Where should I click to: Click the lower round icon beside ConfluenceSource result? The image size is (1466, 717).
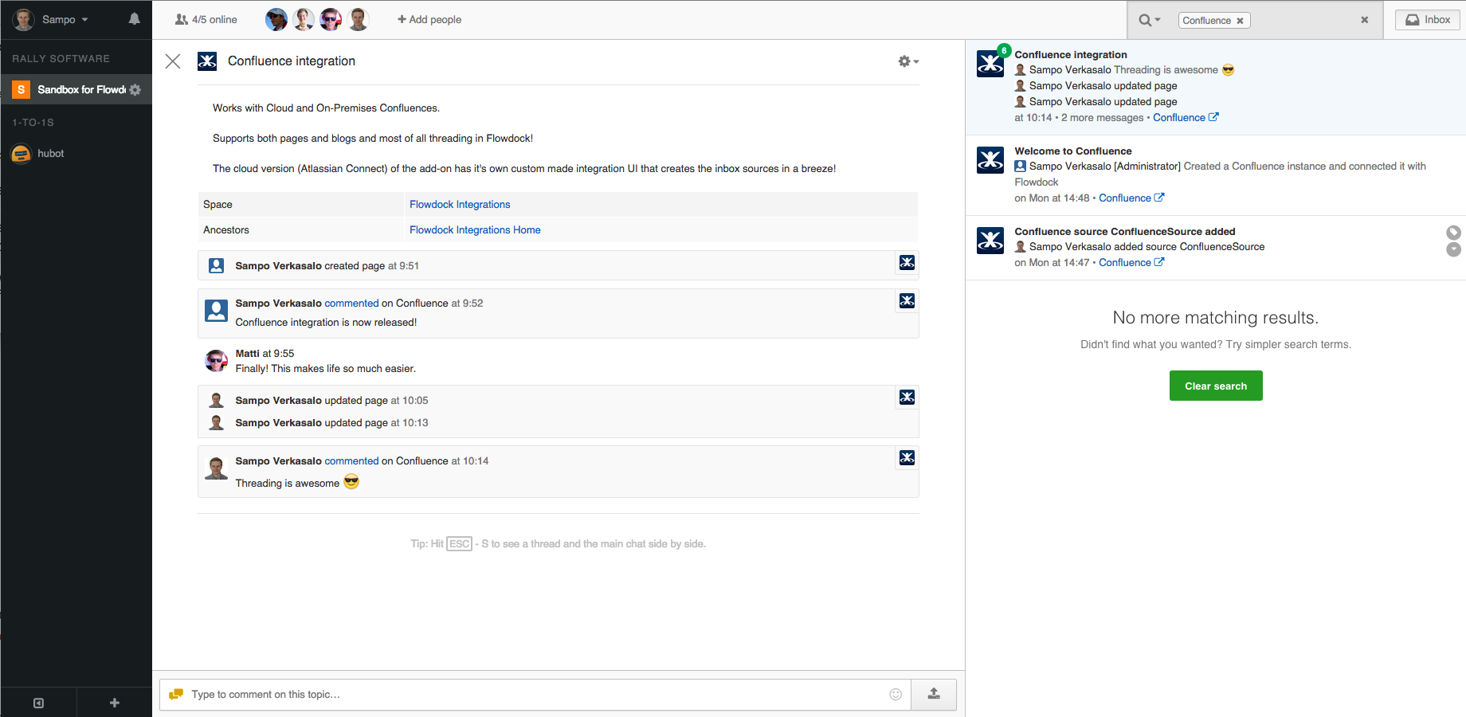pyautogui.click(x=1454, y=249)
